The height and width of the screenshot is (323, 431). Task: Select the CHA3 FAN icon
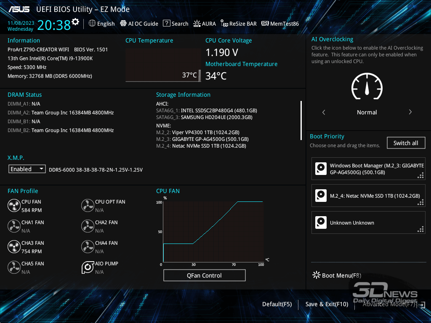pyautogui.click(x=14, y=246)
